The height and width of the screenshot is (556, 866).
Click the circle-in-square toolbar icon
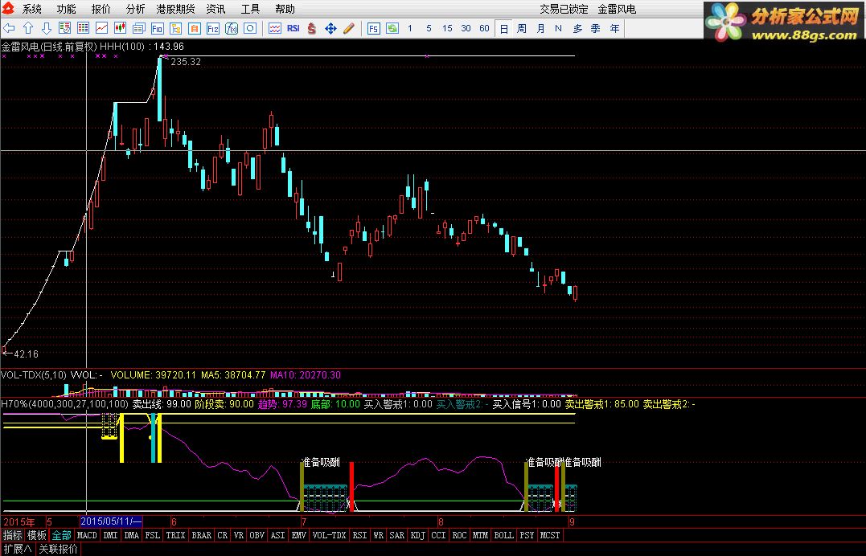click(x=250, y=28)
